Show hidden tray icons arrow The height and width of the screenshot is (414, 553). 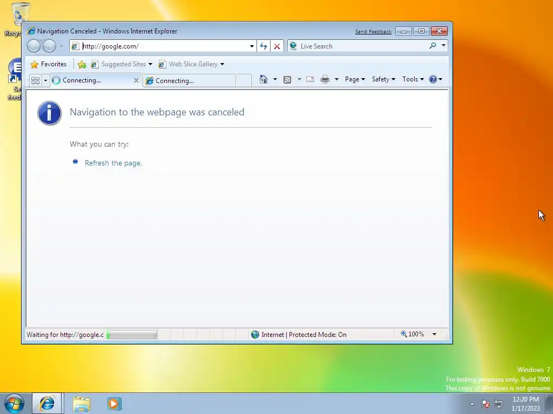click(x=472, y=404)
